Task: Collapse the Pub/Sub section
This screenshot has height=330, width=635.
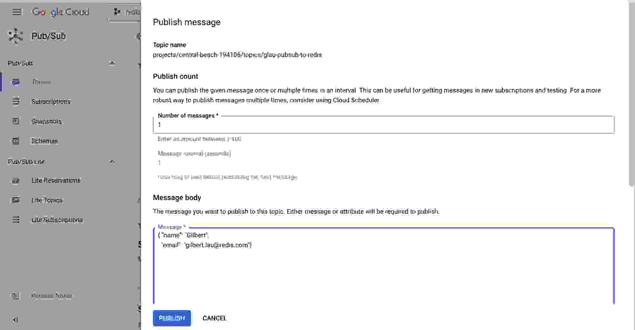Action: pos(112,63)
